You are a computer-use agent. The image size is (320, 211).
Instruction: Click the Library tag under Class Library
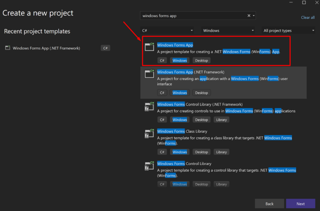click(221, 152)
